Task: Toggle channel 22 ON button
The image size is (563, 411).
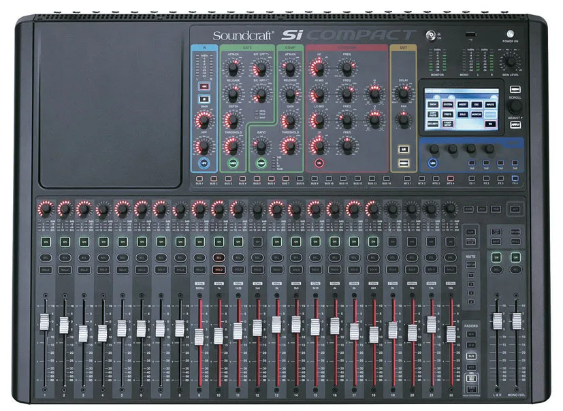Action: pos(450,242)
